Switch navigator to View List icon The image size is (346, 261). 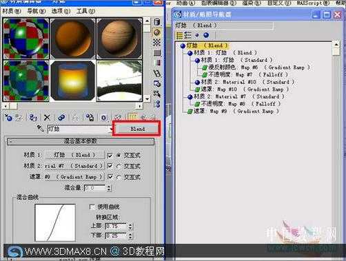tap(179, 35)
